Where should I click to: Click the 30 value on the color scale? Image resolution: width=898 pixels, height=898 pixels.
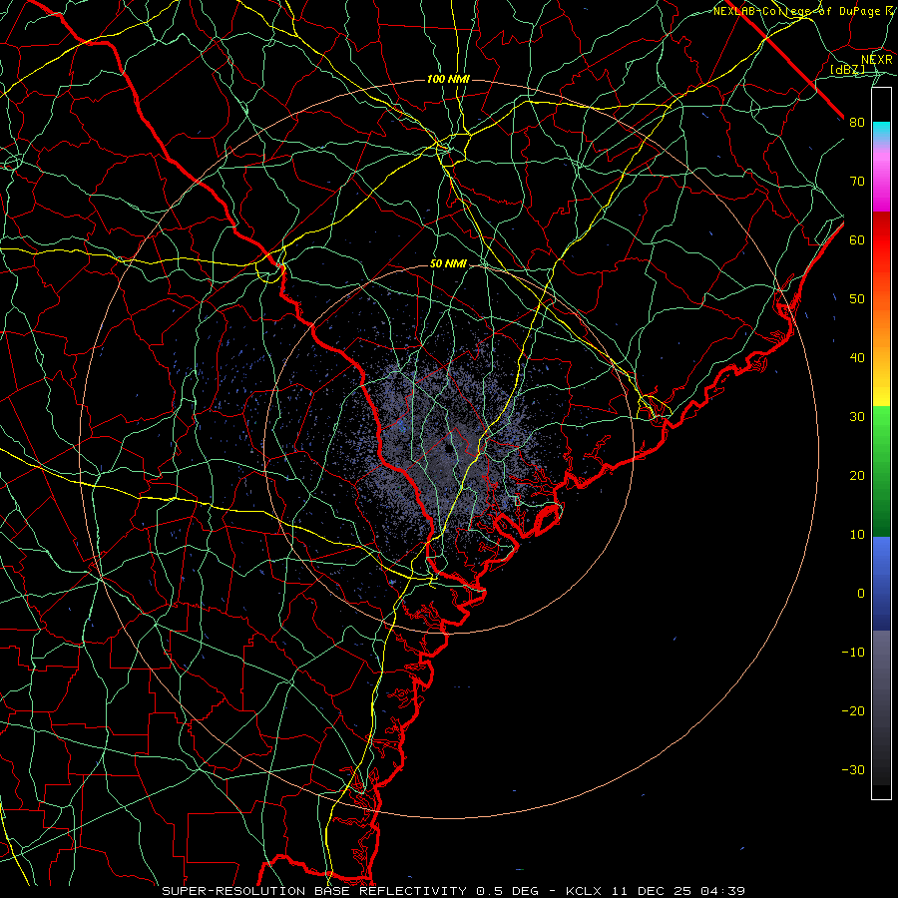pyautogui.click(x=857, y=417)
